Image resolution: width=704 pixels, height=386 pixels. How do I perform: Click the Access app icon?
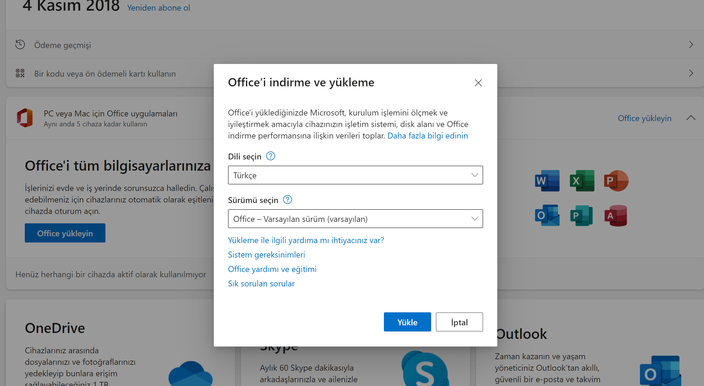click(616, 215)
